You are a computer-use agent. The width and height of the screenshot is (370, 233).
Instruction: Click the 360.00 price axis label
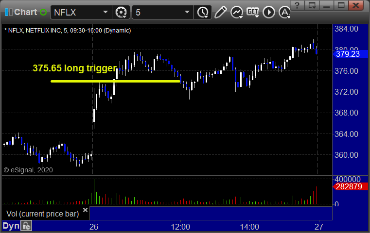(x=346, y=155)
